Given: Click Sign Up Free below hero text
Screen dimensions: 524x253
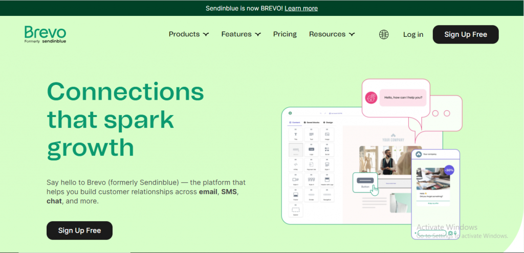Looking at the screenshot, I should click(x=79, y=231).
